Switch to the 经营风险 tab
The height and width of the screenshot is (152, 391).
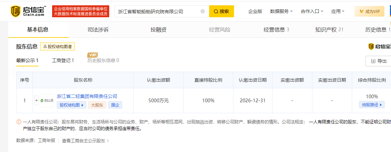[220, 30]
